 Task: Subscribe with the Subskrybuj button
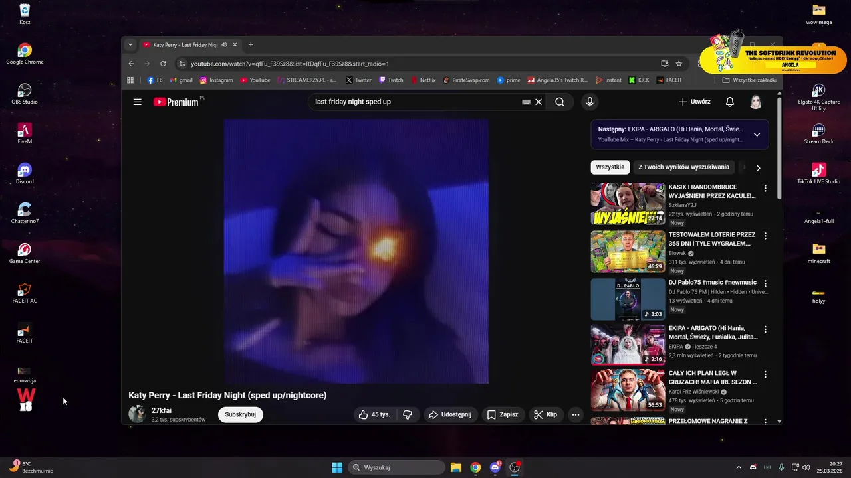(x=240, y=414)
